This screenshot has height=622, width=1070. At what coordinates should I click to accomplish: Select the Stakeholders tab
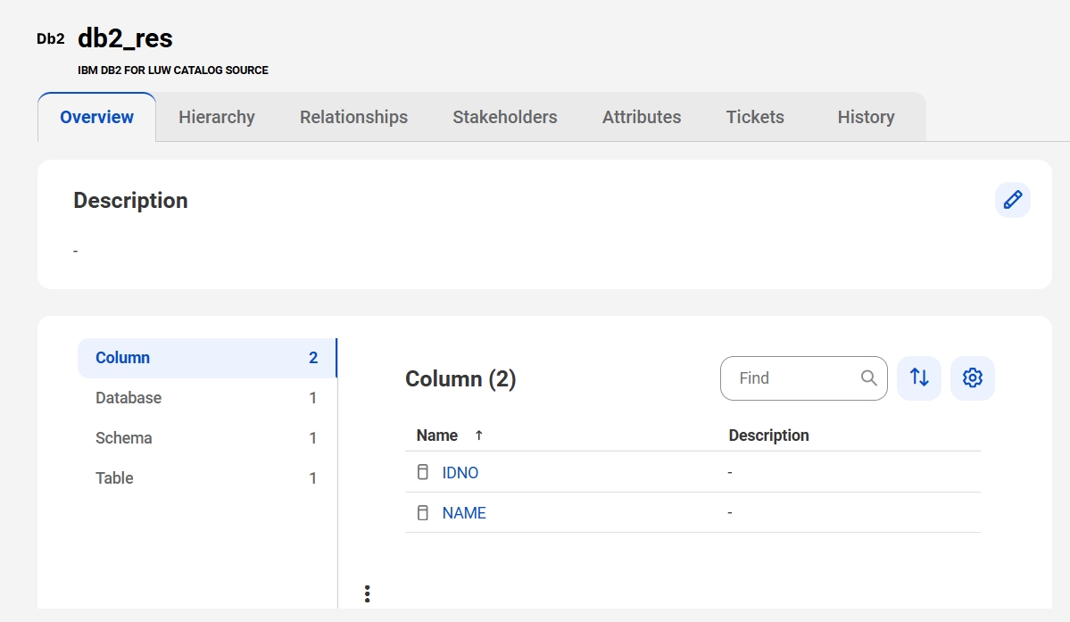pos(505,117)
